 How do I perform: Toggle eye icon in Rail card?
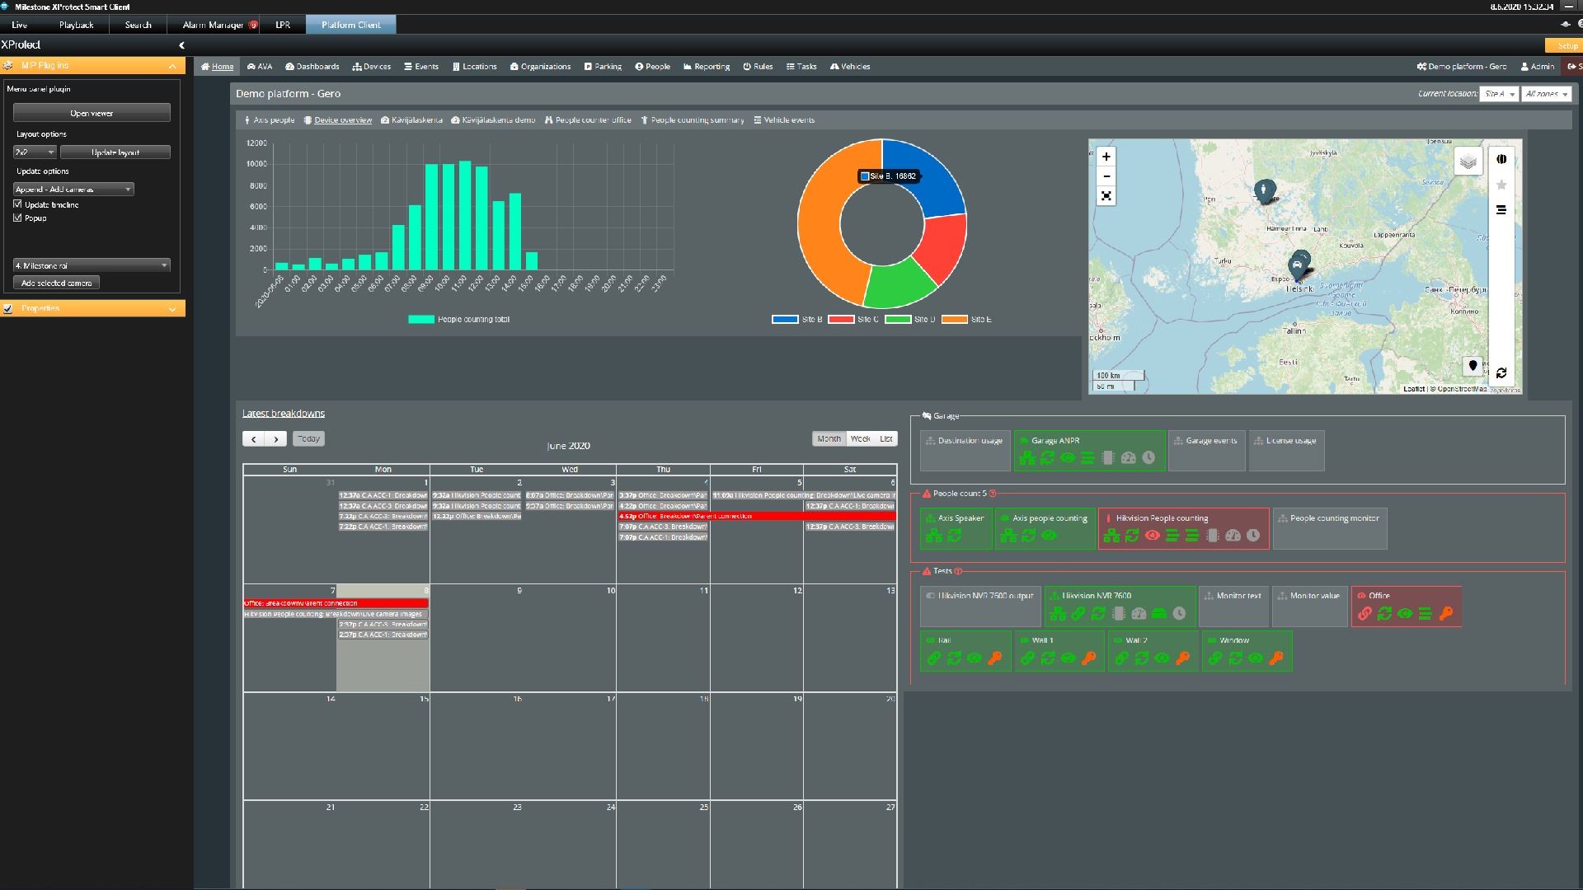(974, 658)
